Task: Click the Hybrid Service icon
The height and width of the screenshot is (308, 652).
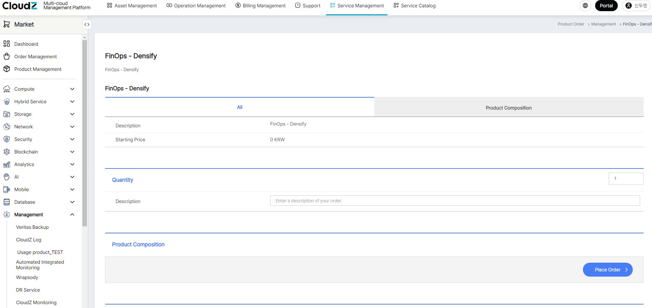Action: 7,102
